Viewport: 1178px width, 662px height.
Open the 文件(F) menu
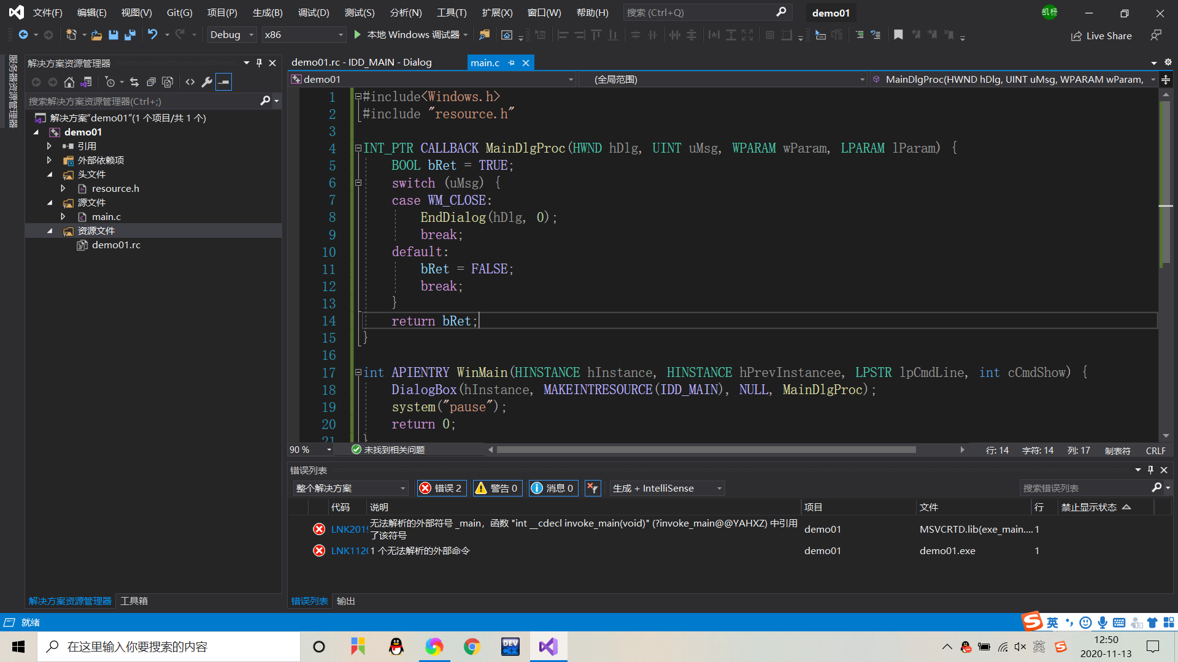click(x=47, y=12)
